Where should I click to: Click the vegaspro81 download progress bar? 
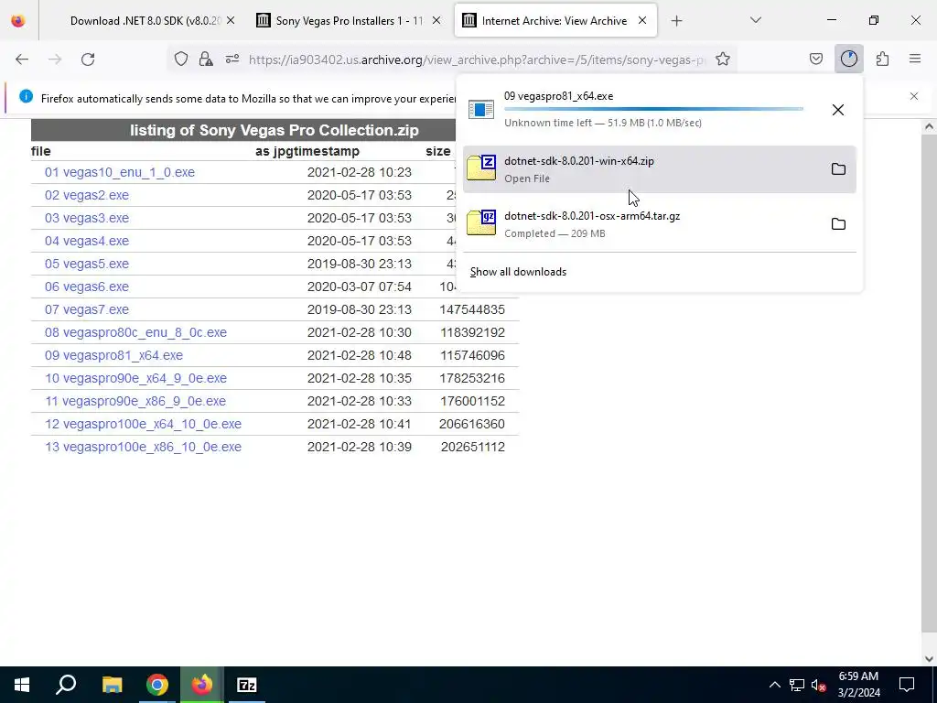pyautogui.click(x=653, y=109)
